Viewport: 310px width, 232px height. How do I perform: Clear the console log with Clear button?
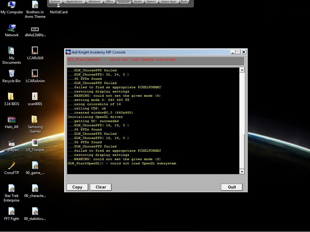point(101,187)
